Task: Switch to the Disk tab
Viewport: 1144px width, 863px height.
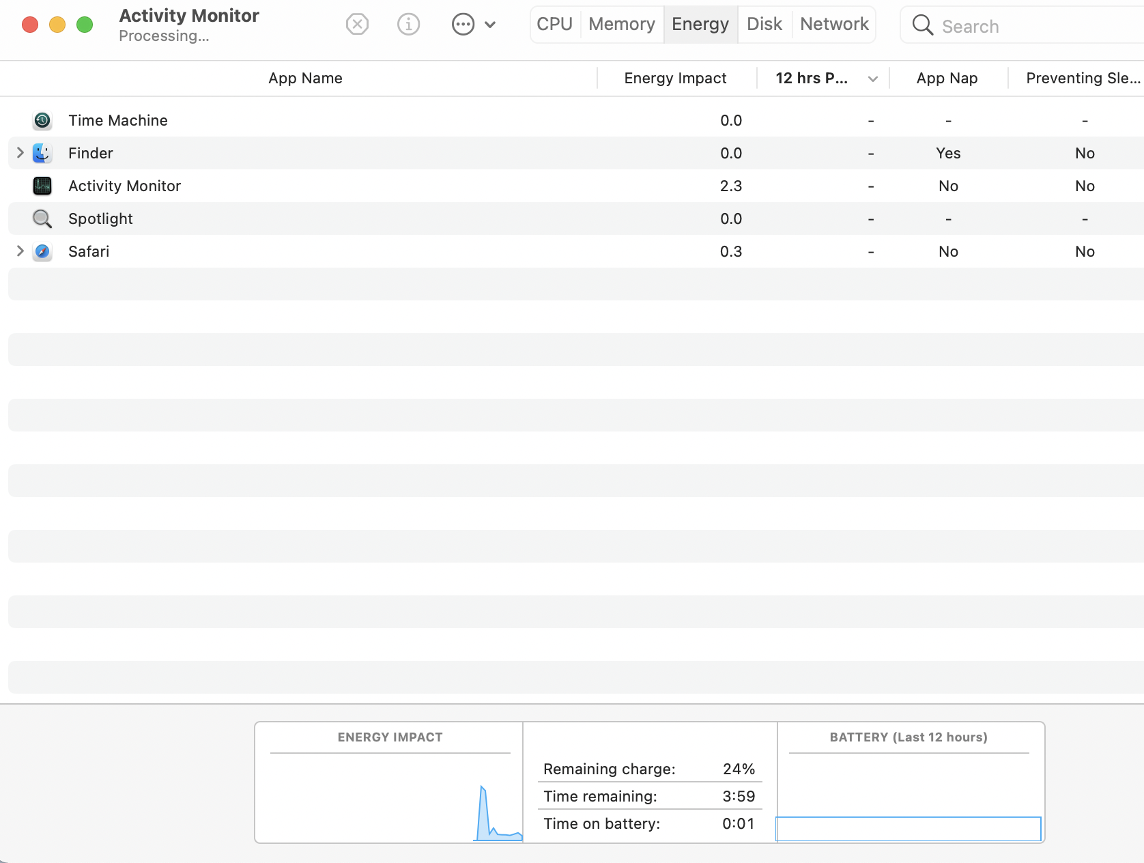Action: click(764, 25)
